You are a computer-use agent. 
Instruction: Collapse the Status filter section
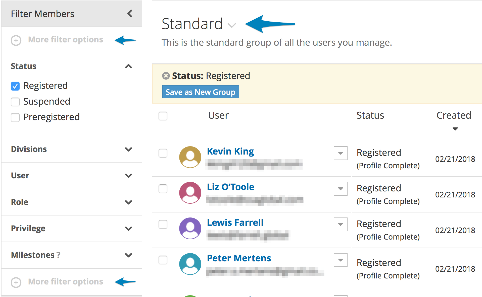pos(128,66)
